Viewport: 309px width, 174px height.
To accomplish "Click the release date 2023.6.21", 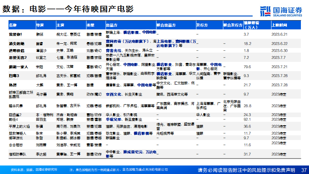I will coord(279,34).
